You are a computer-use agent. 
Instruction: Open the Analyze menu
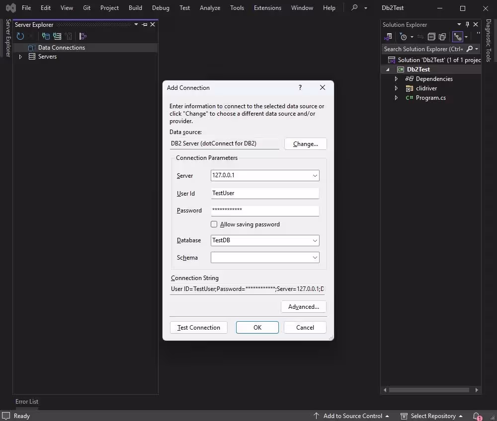pyautogui.click(x=210, y=8)
